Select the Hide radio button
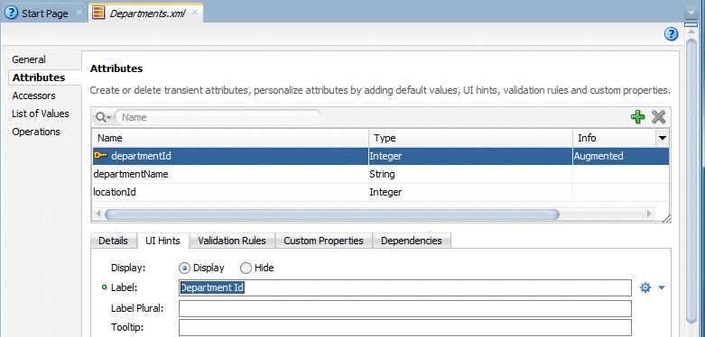The height and width of the screenshot is (337, 705). (246, 269)
